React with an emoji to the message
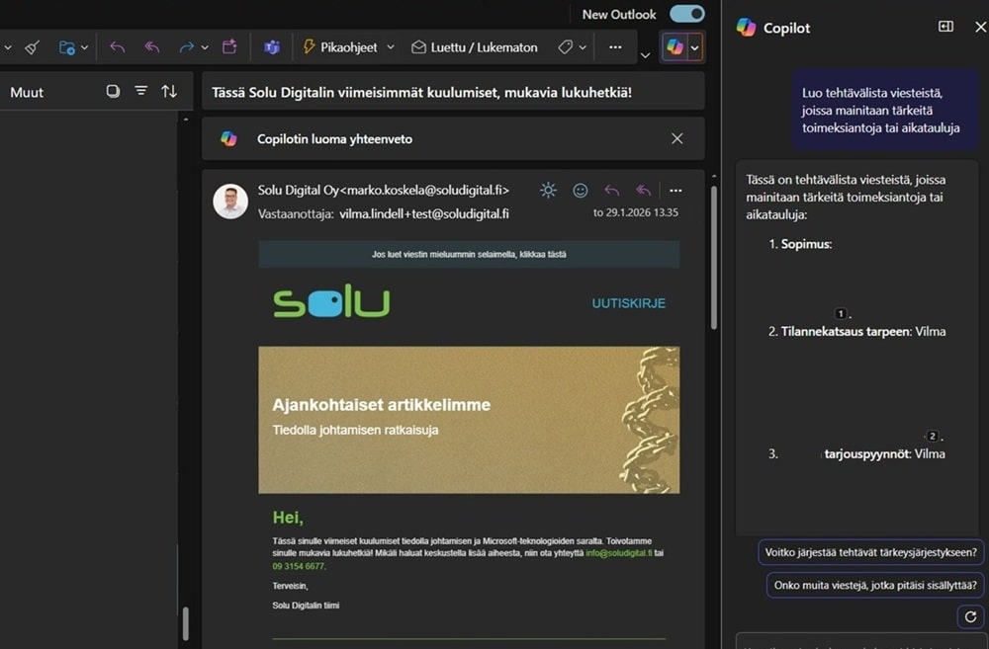 [580, 191]
